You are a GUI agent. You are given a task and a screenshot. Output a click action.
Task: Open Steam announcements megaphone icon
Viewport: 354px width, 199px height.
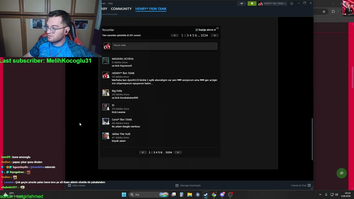(x=242, y=4)
